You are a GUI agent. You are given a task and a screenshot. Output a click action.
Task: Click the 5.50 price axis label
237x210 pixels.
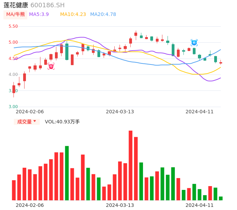(13, 26)
